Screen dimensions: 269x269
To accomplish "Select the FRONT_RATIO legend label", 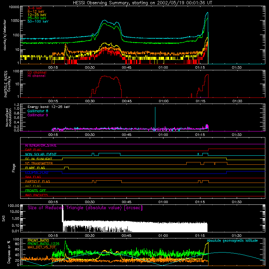I will point(38,240).
